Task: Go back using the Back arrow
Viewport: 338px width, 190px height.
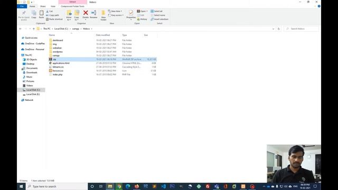Action: point(21,28)
